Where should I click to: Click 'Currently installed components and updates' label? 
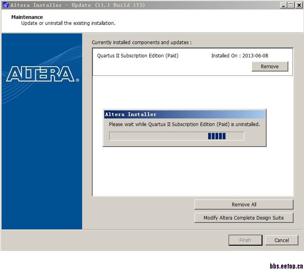(x=141, y=42)
